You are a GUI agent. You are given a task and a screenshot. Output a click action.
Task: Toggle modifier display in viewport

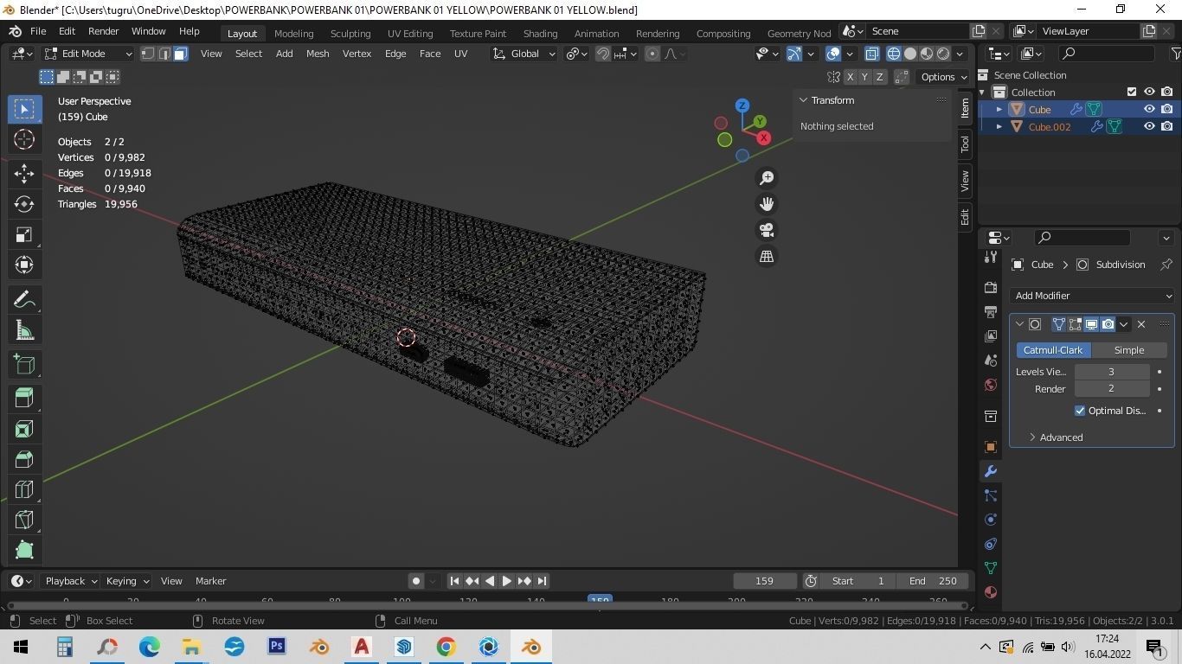coord(1091,324)
